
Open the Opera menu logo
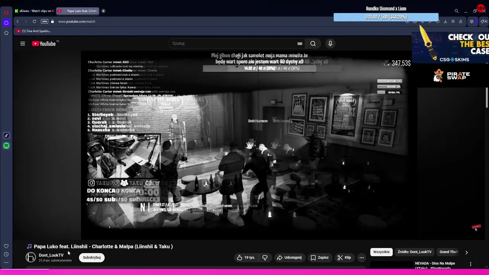pyautogui.click(x=6, y=12)
